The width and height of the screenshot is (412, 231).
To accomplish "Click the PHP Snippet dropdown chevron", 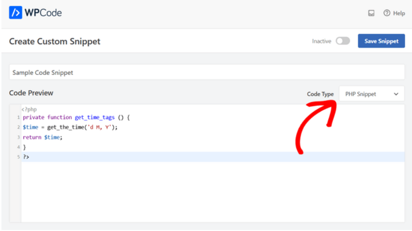I will point(396,94).
